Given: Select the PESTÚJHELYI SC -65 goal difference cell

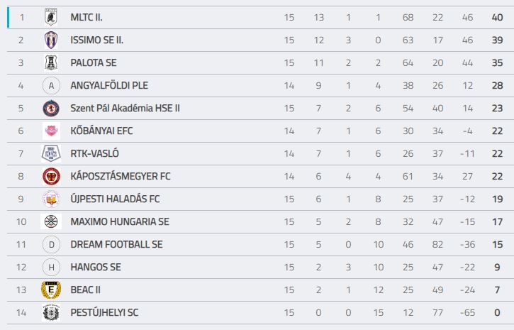Looking at the screenshot, I should pyautogui.click(x=467, y=313).
